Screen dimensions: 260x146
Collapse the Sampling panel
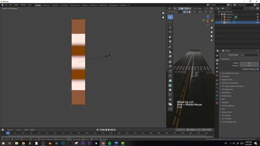225,59
